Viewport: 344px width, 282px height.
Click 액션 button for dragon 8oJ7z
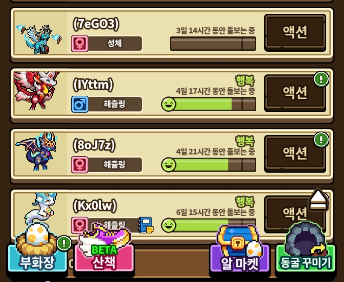[295, 153]
